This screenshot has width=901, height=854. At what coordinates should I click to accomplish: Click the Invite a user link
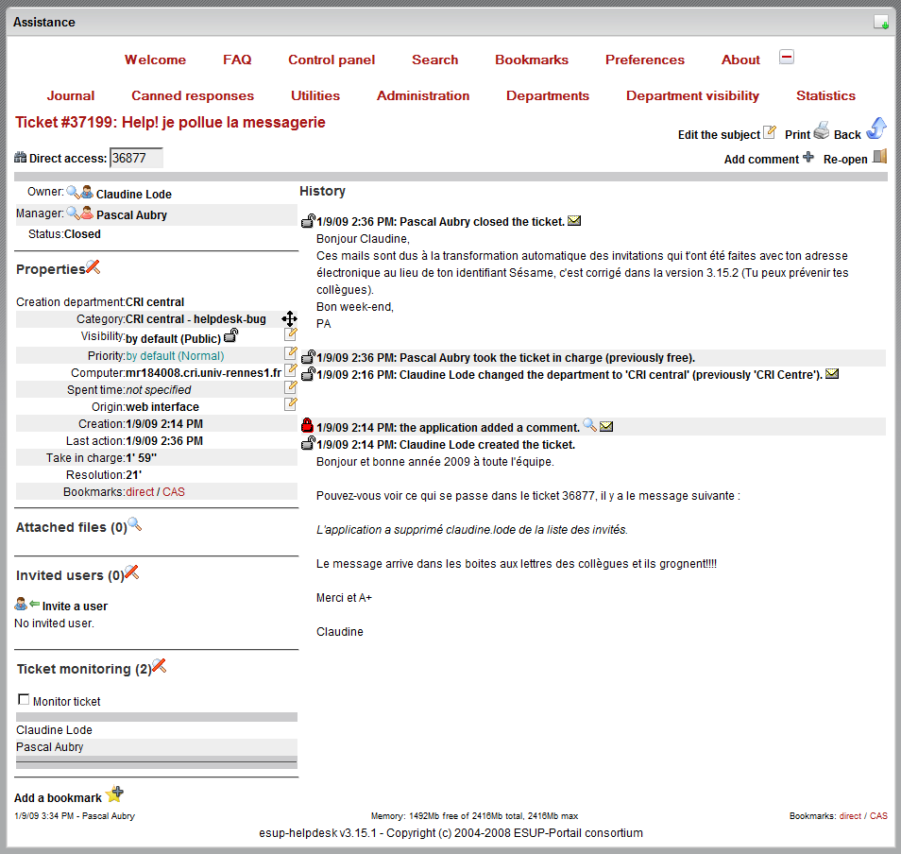click(75, 606)
